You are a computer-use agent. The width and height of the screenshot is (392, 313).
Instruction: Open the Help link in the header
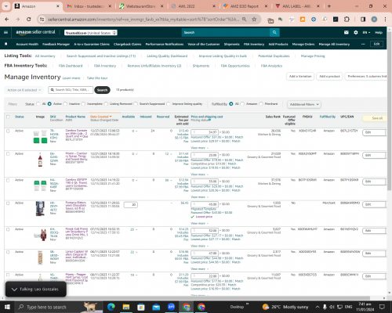(379, 33)
